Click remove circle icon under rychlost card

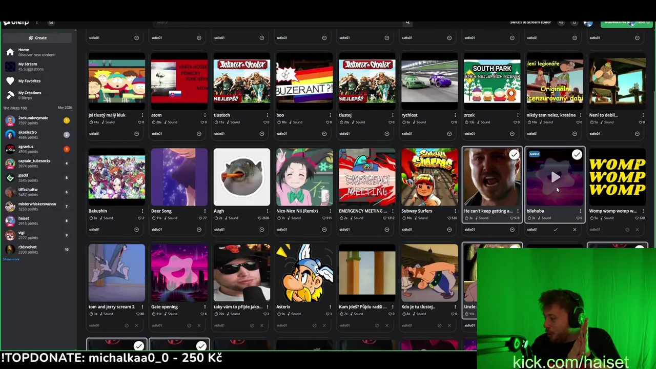click(x=449, y=134)
